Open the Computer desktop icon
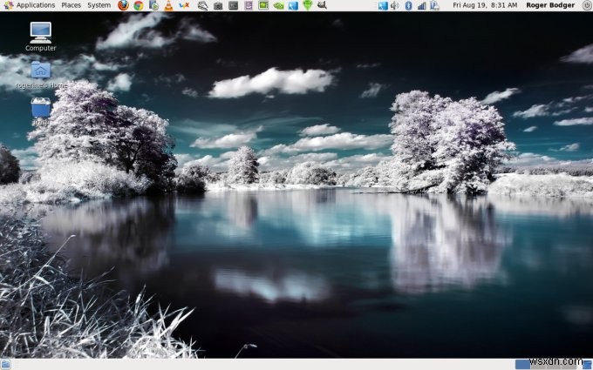The image size is (593, 370). click(x=40, y=36)
